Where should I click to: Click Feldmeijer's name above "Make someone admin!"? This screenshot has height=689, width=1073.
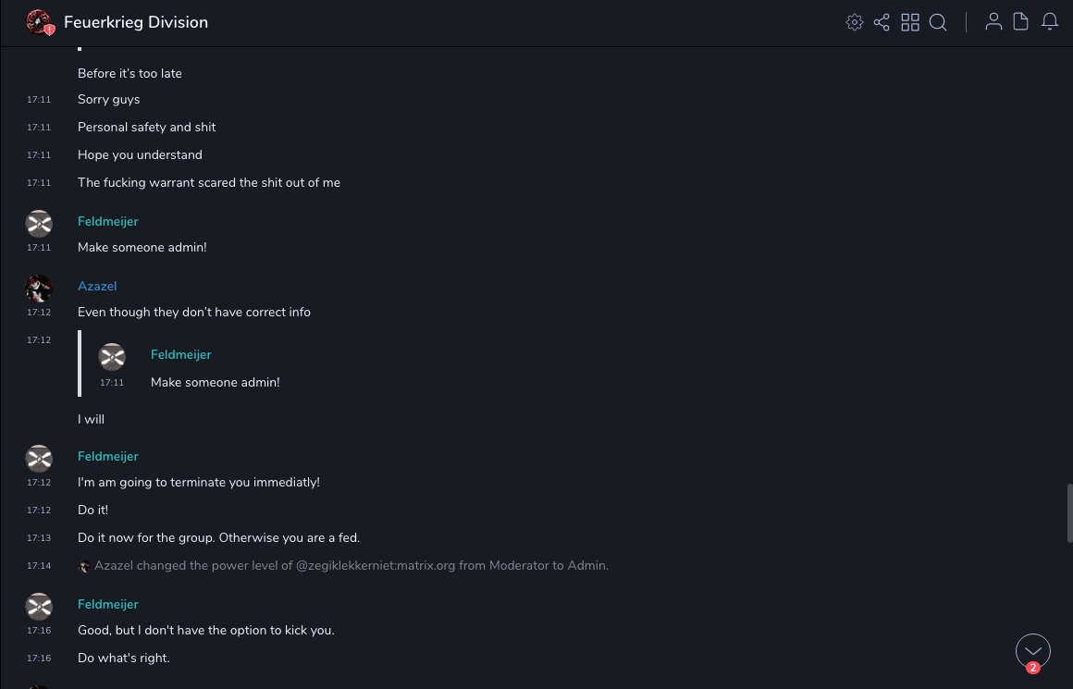pos(108,222)
